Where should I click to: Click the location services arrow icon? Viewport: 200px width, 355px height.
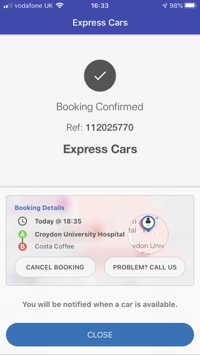pyautogui.click(x=165, y=6)
